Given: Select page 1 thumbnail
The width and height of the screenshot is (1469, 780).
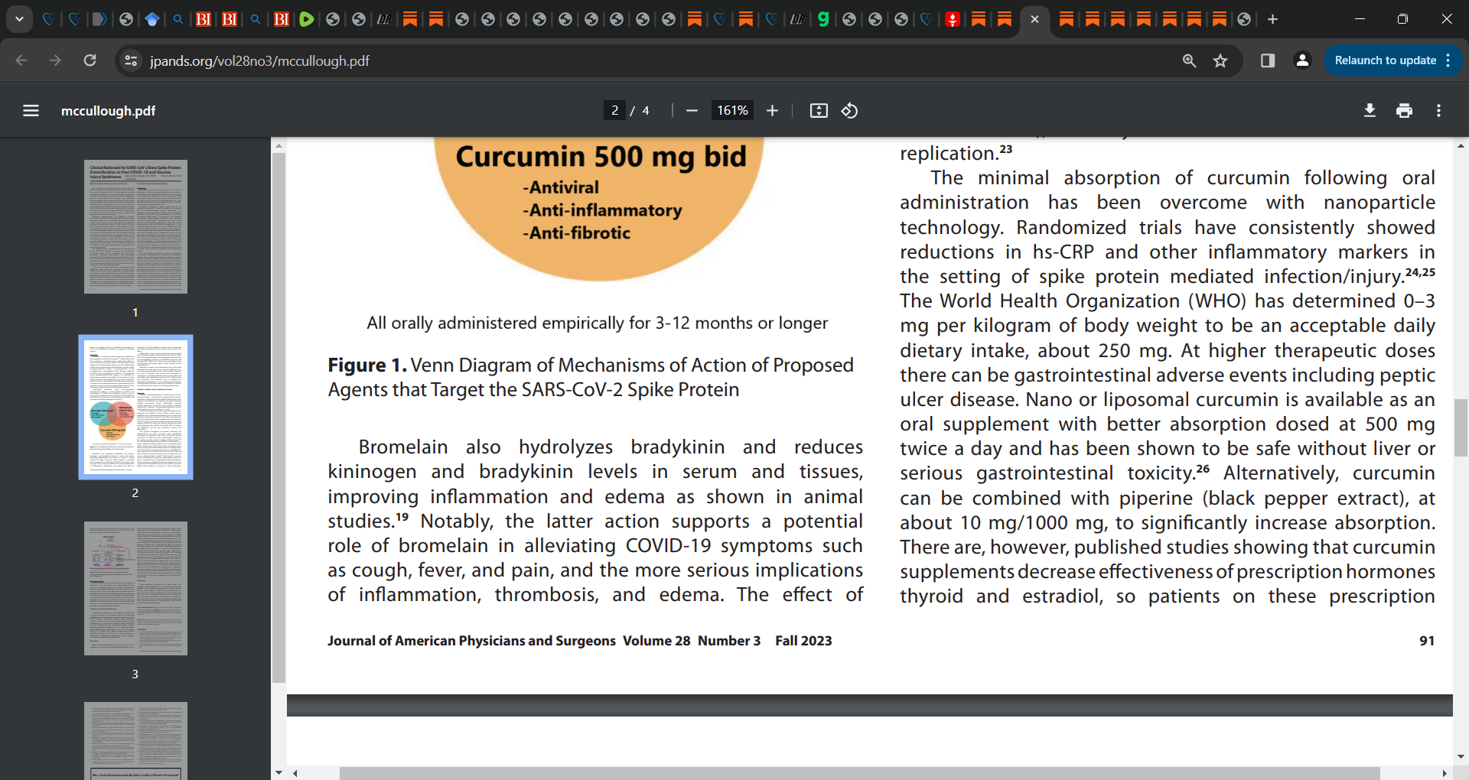Looking at the screenshot, I should pos(135,226).
